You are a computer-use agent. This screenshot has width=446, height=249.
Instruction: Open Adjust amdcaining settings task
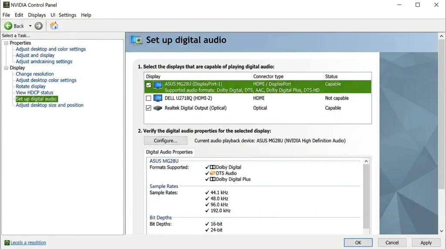pos(44,62)
